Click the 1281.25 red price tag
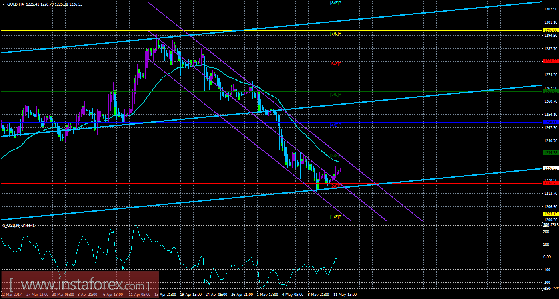559x299 pixels. 550,61
